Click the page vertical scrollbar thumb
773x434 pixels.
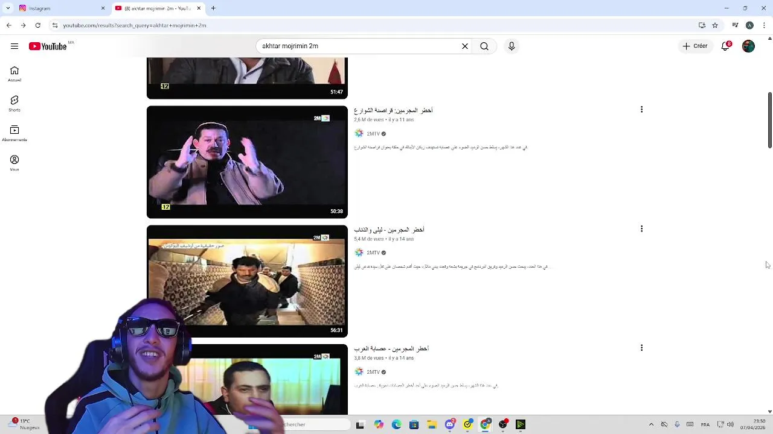coord(769,120)
